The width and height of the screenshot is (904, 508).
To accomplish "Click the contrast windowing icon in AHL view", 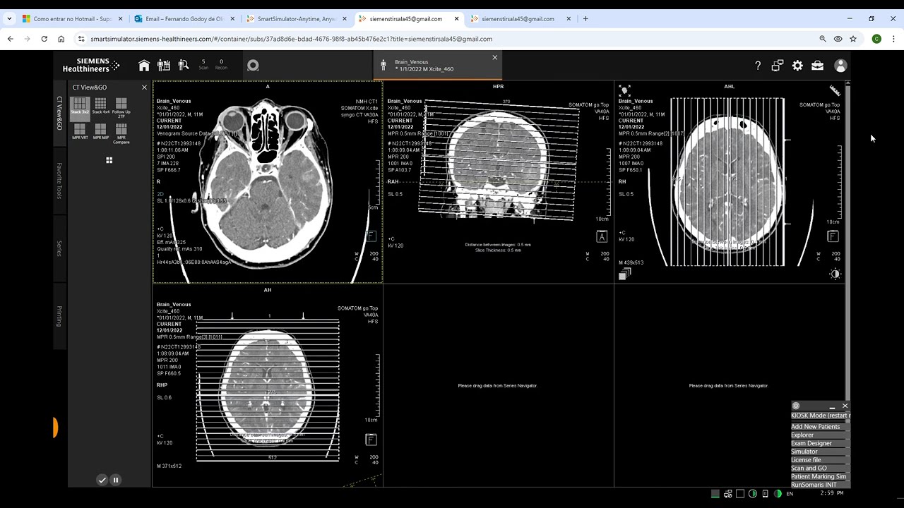I will pyautogui.click(x=835, y=274).
